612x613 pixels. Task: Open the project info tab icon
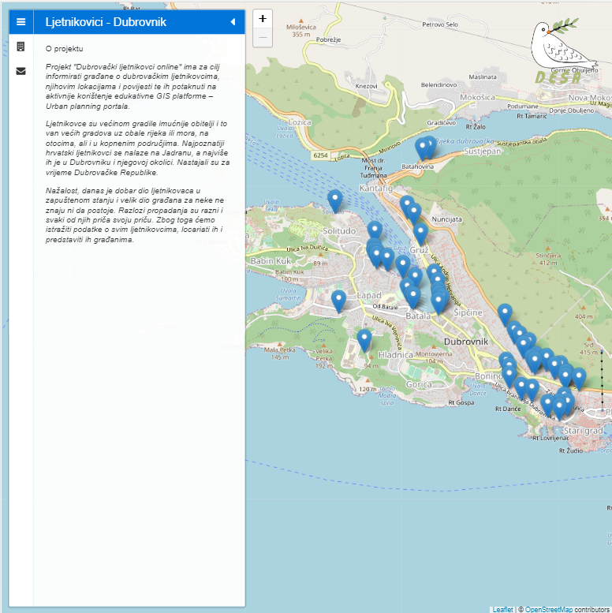21,47
